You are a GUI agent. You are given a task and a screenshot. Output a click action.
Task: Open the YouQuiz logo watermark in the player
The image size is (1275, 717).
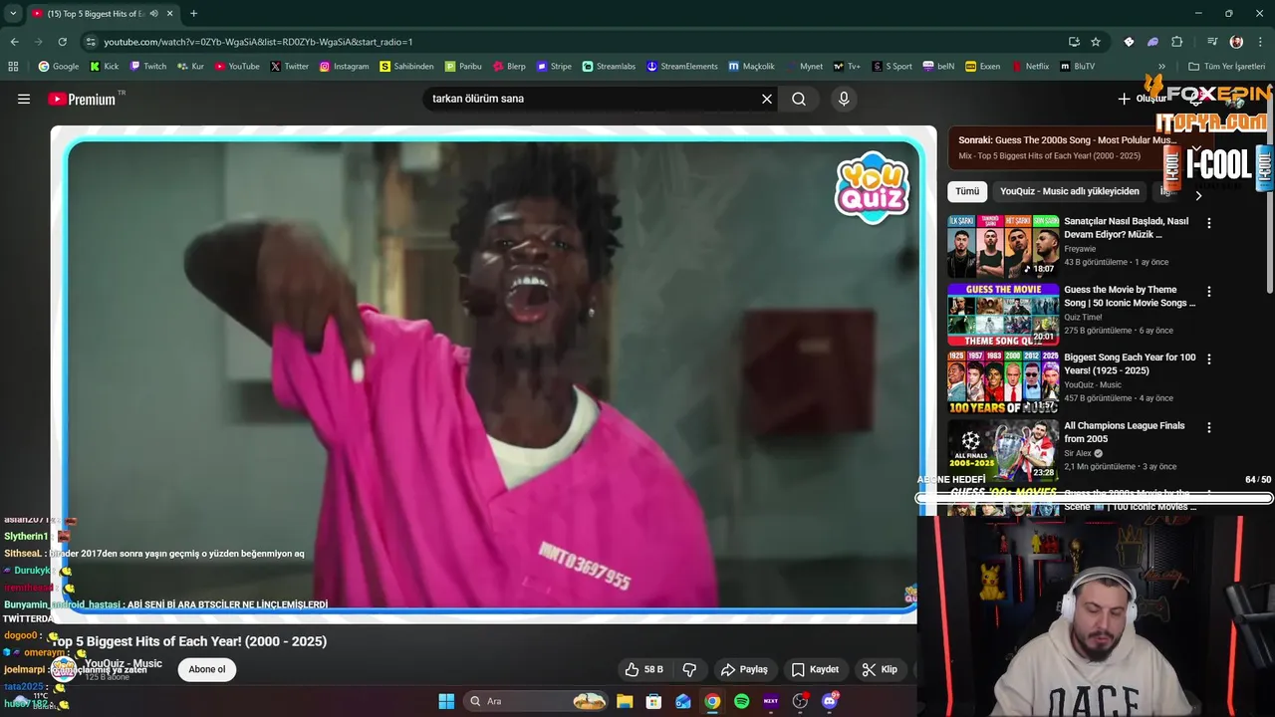coord(872,187)
